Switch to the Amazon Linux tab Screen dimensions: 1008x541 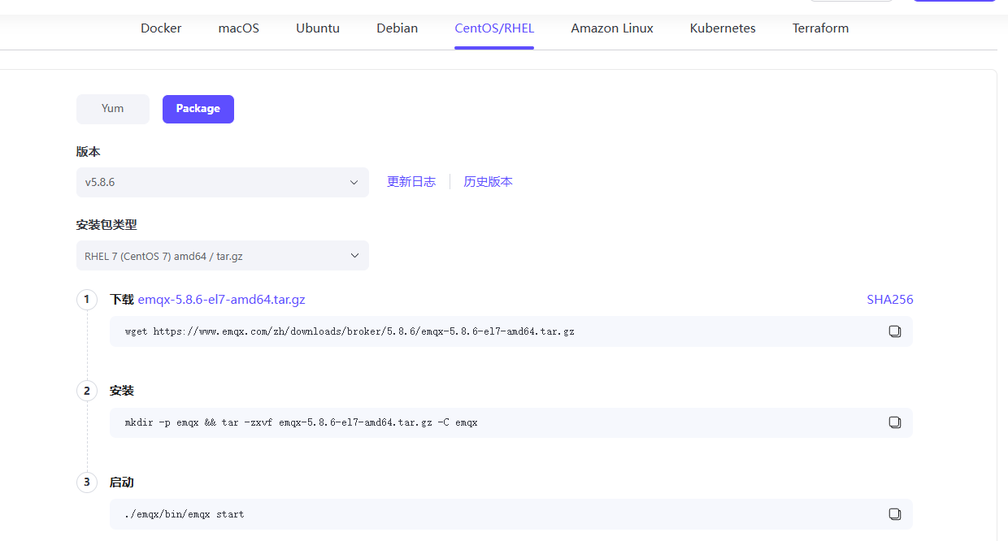point(612,28)
